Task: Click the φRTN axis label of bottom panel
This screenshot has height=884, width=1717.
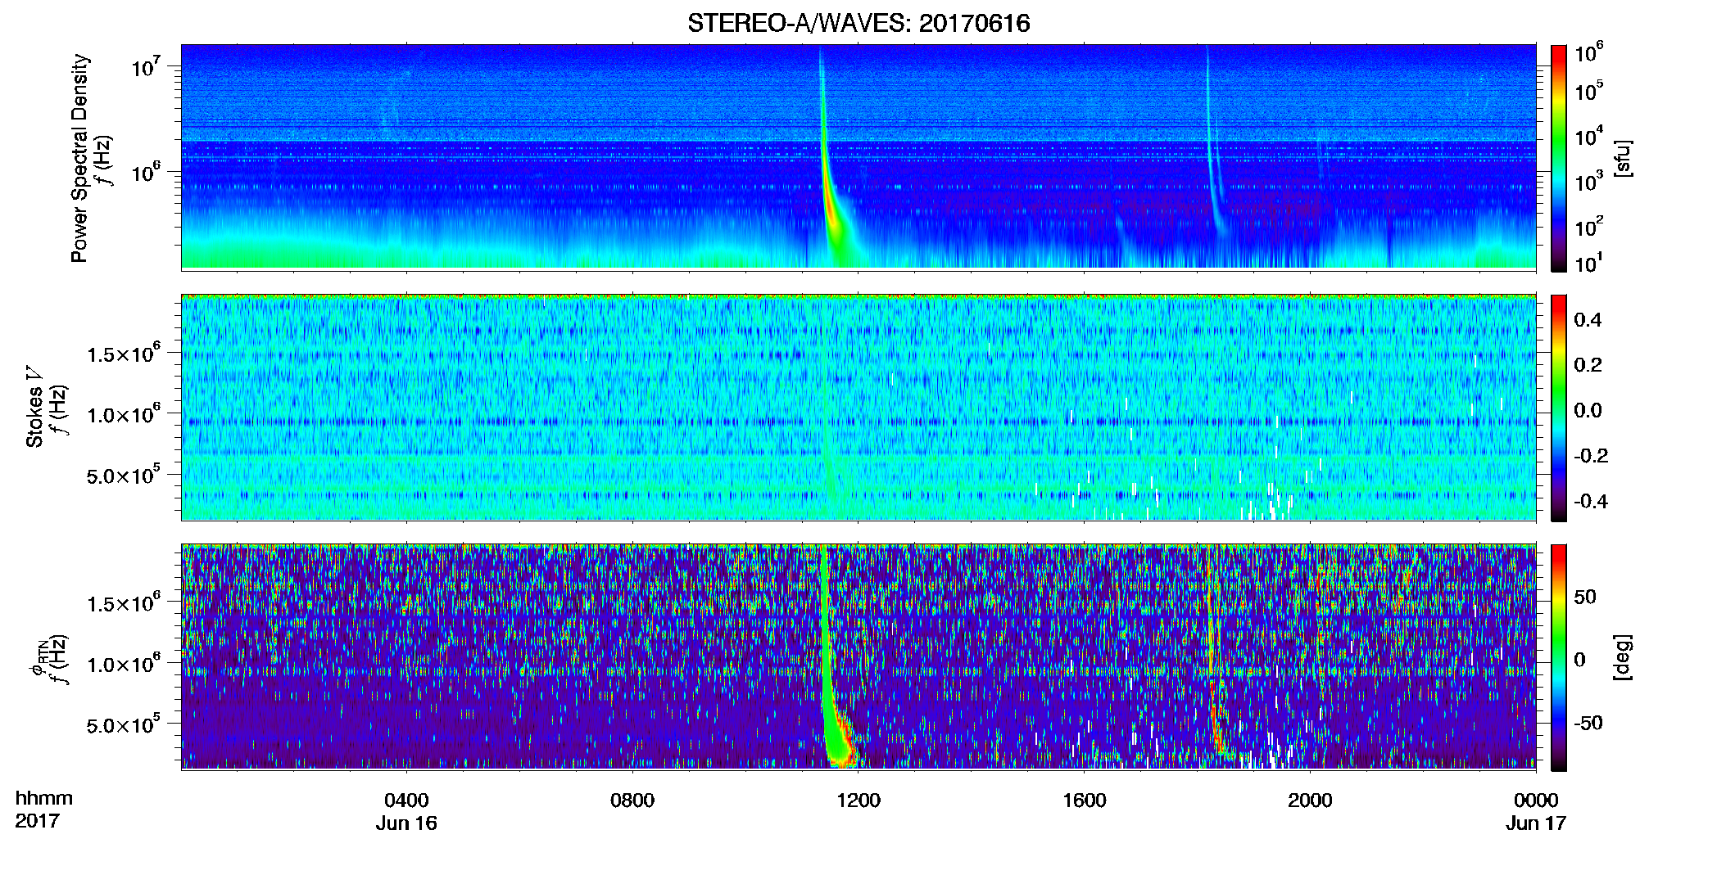Action: coord(38,660)
